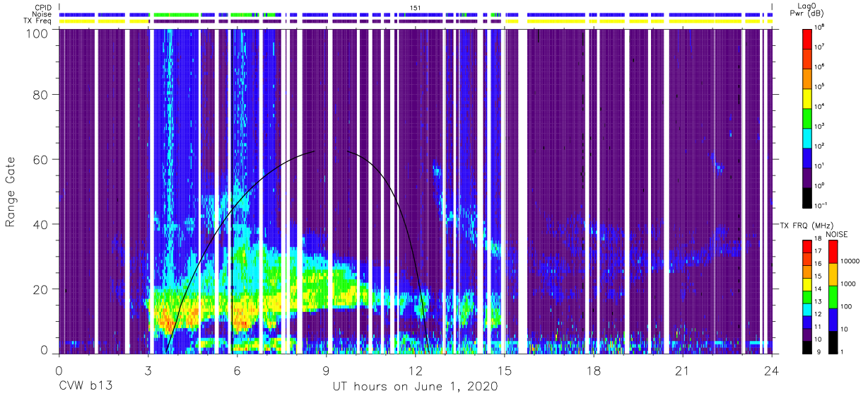Viewport: 868px width, 401px height.
Task: Click the x-axis tick label '15'
Action: click(505, 370)
